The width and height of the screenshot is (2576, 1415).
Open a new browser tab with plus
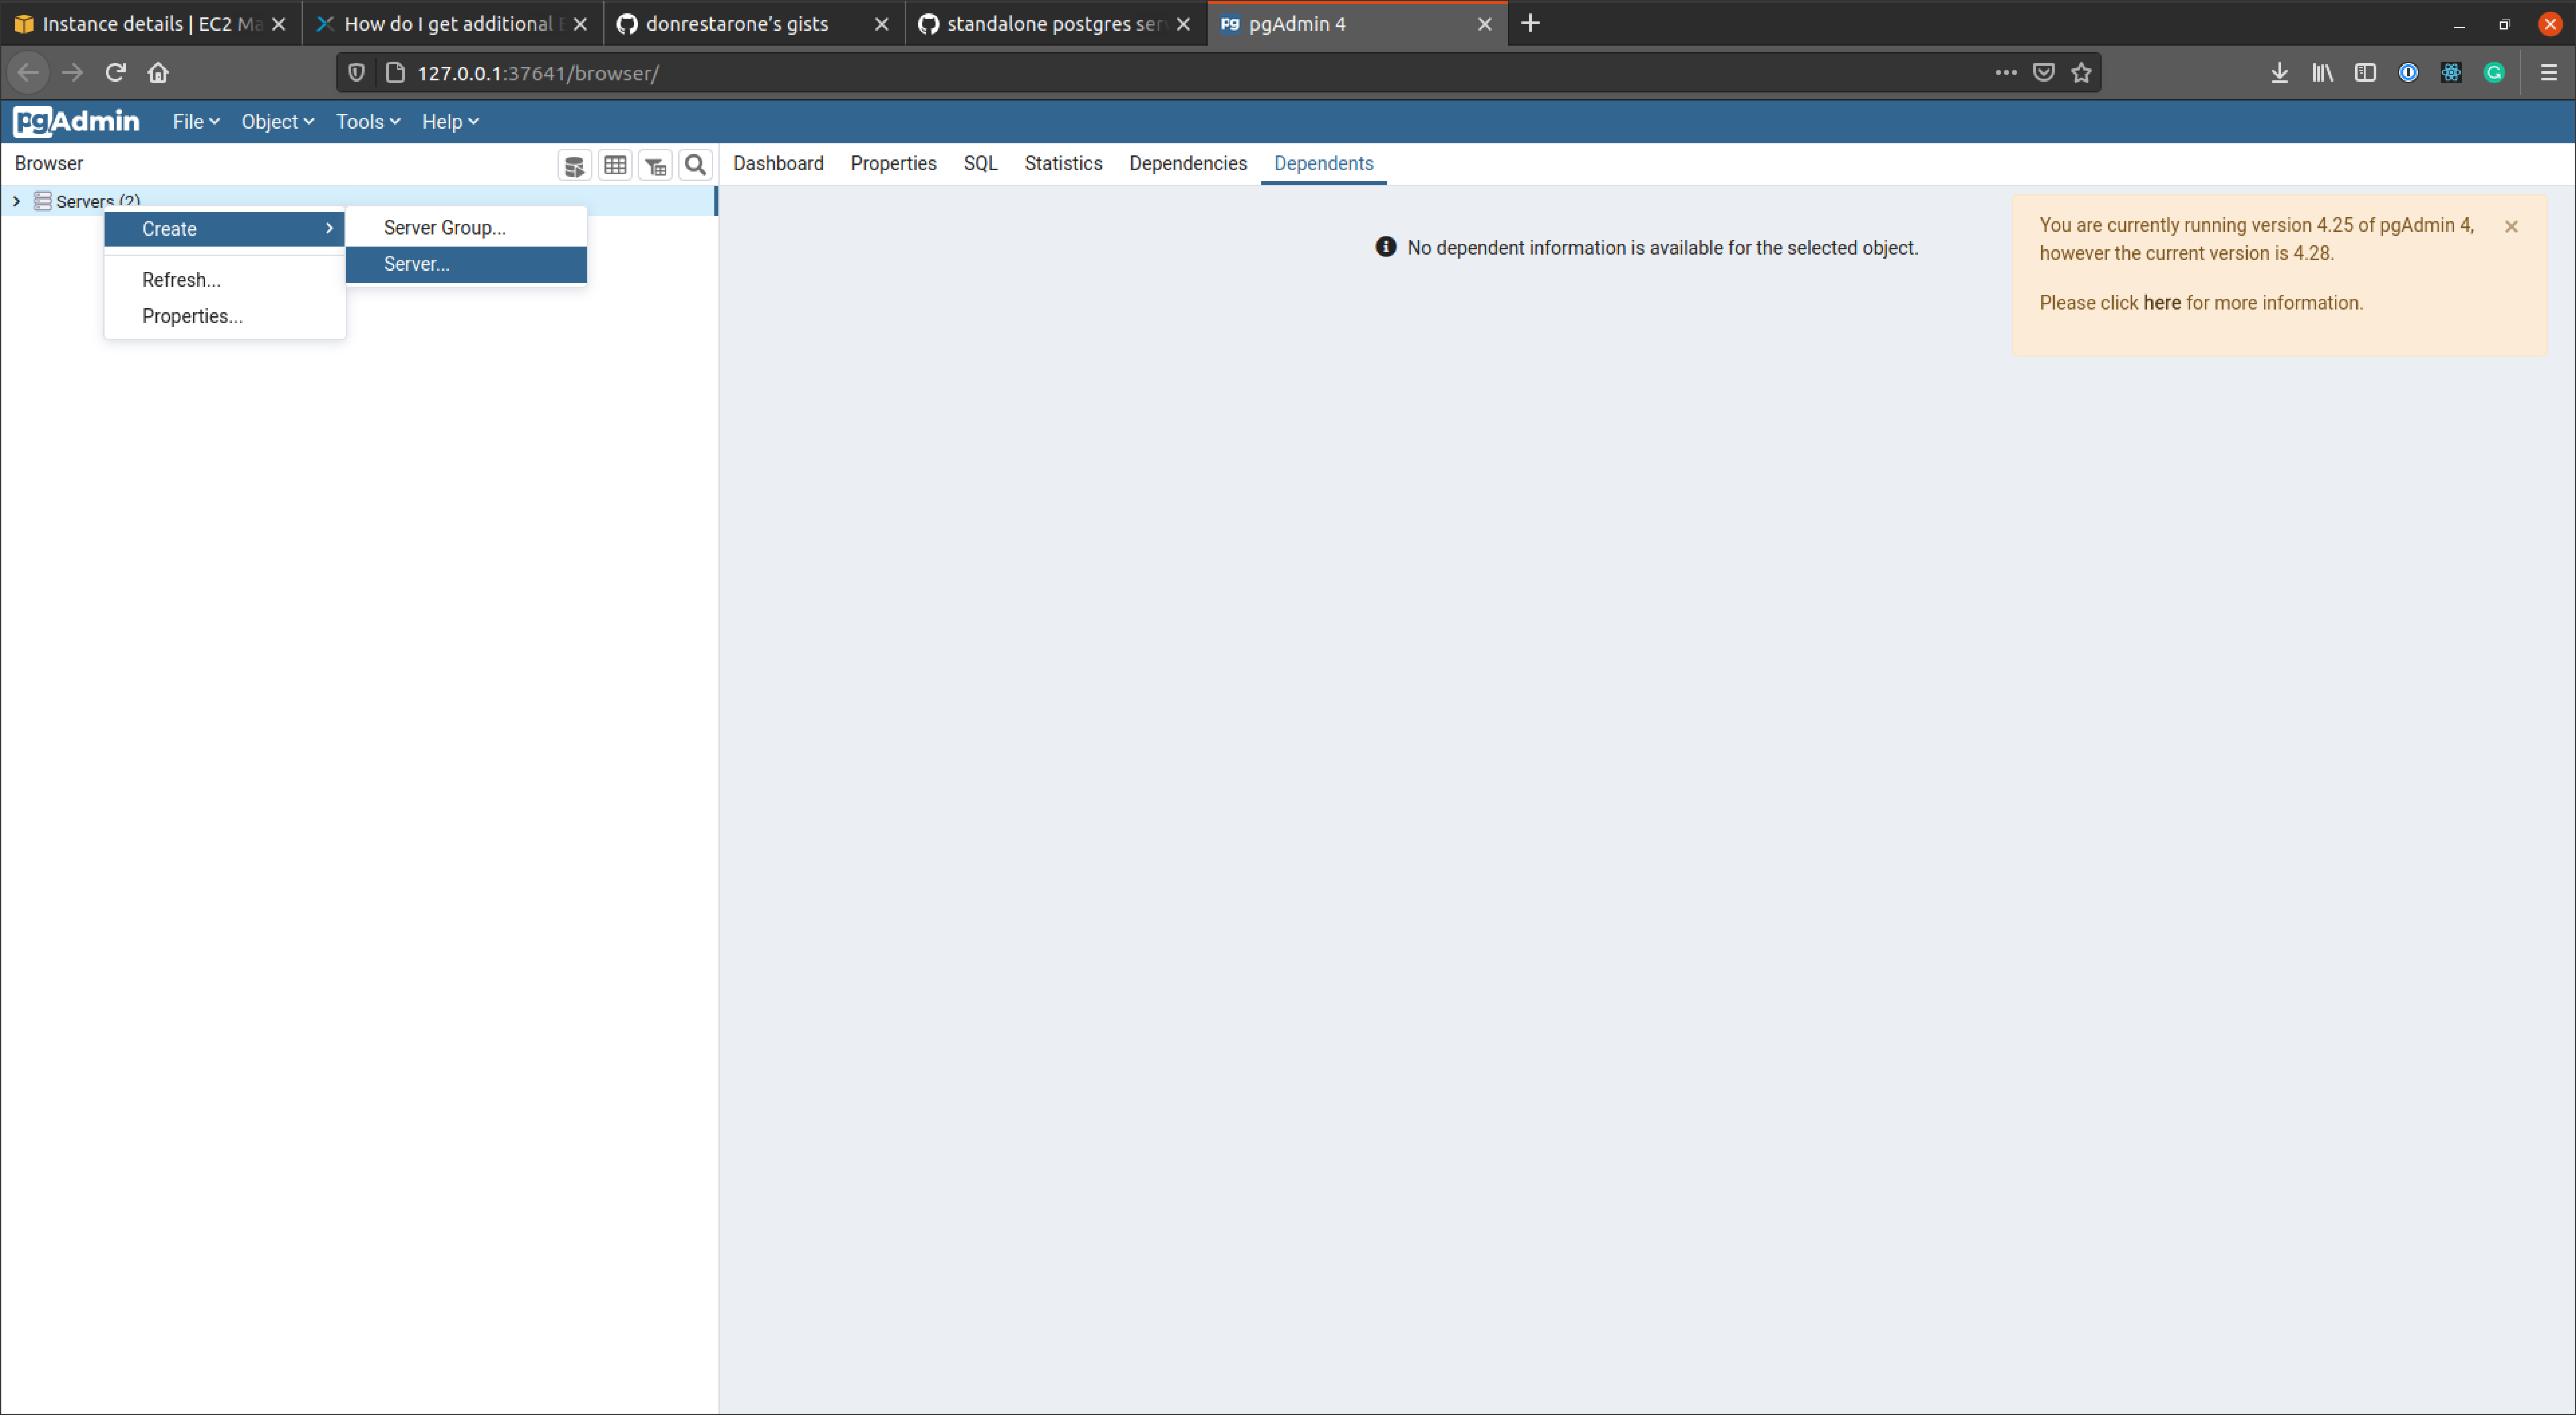pos(1530,23)
